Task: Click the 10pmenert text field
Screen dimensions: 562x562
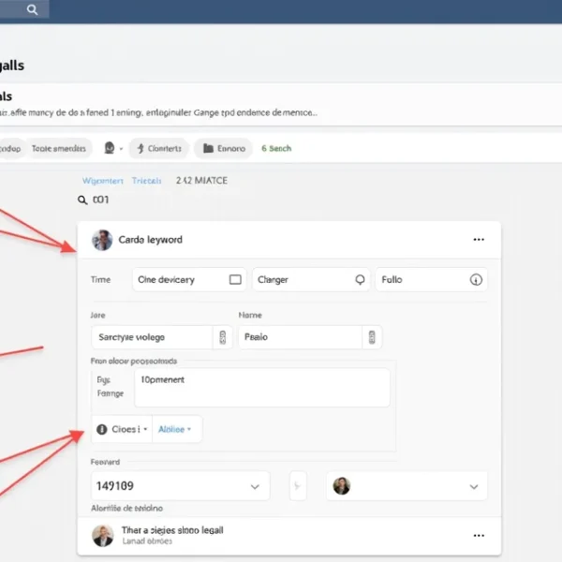Action: pyautogui.click(x=262, y=387)
